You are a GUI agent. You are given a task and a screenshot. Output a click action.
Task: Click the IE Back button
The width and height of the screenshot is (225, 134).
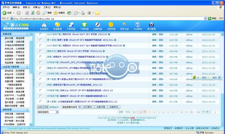(7, 13)
